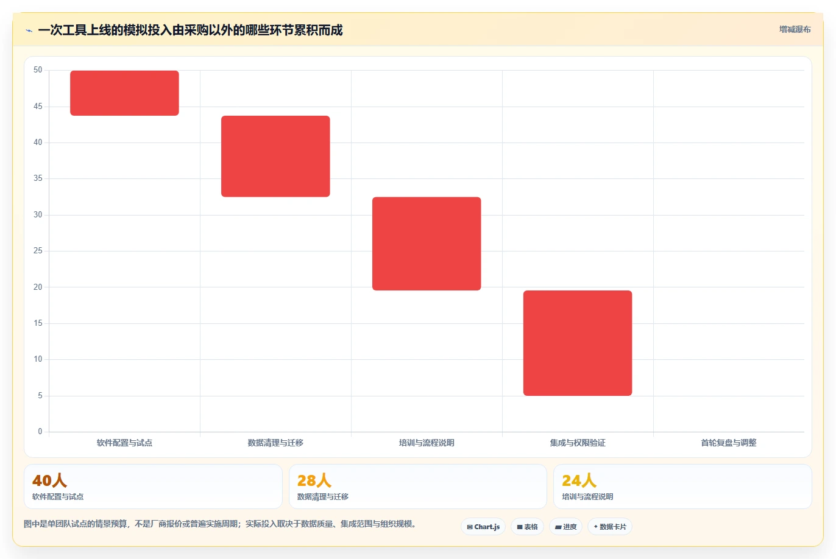
Task: Select the 数据卡片 chip
Action: 610,527
